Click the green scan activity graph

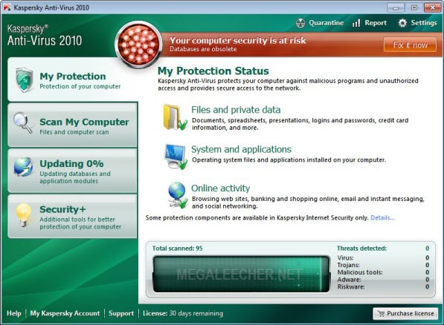(241, 274)
